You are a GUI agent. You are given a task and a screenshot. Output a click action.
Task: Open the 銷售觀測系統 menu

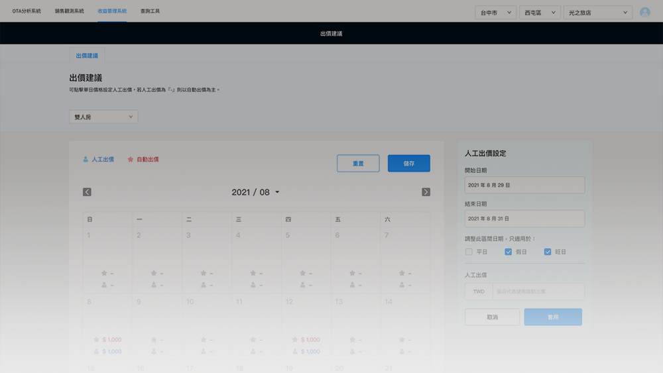[x=70, y=11]
